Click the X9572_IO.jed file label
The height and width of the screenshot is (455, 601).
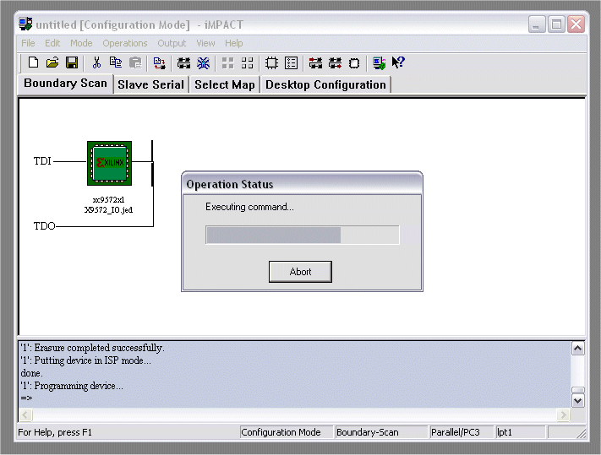pos(108,209)
